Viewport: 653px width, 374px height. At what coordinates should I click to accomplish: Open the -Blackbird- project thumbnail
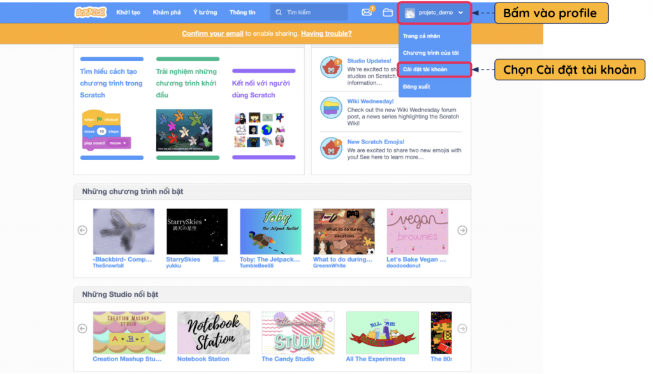124,231
